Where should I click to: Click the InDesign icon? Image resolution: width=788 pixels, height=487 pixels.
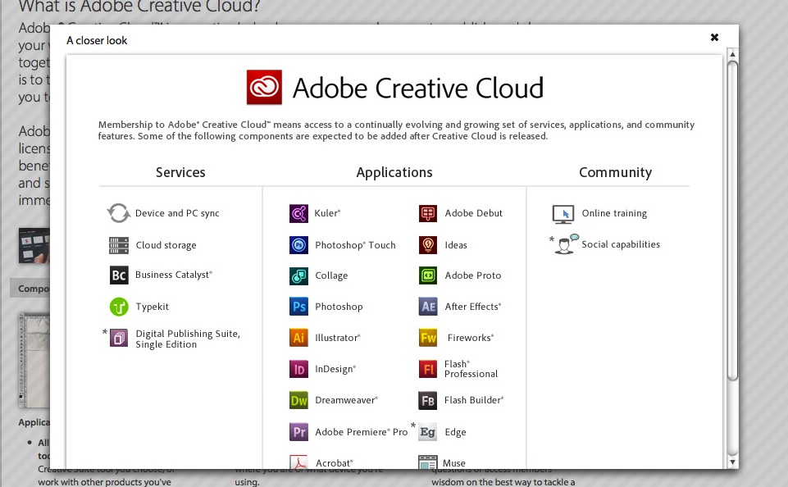(299, 368)
